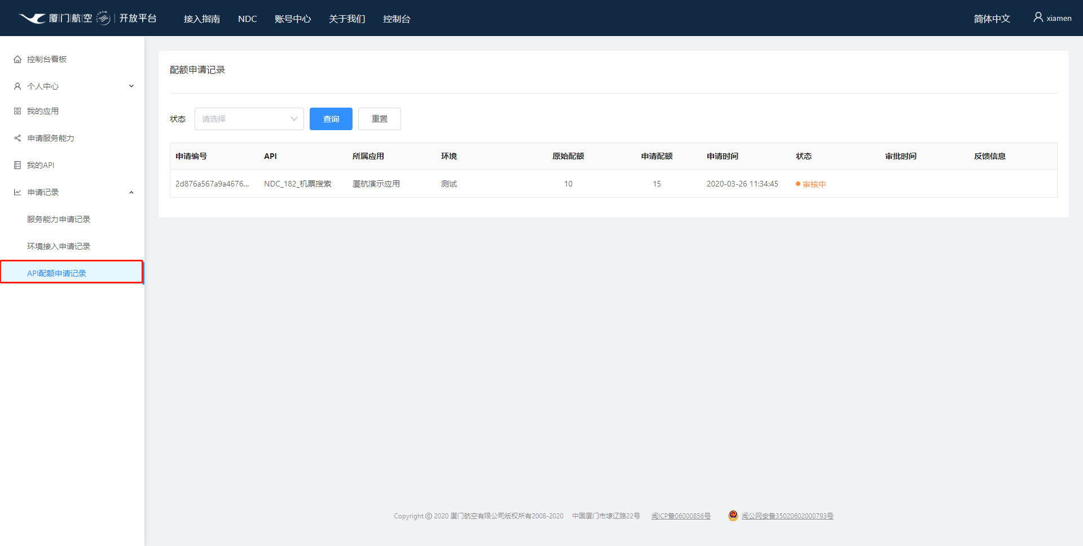Open the 闽公网安备35020602000793号 footer link

(x=787, y=516)
